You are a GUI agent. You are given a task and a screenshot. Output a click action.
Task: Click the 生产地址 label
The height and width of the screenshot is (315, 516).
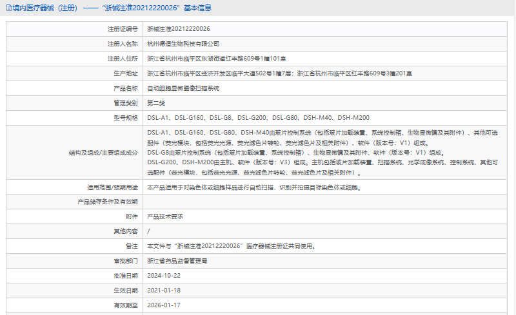coord(125,73)
